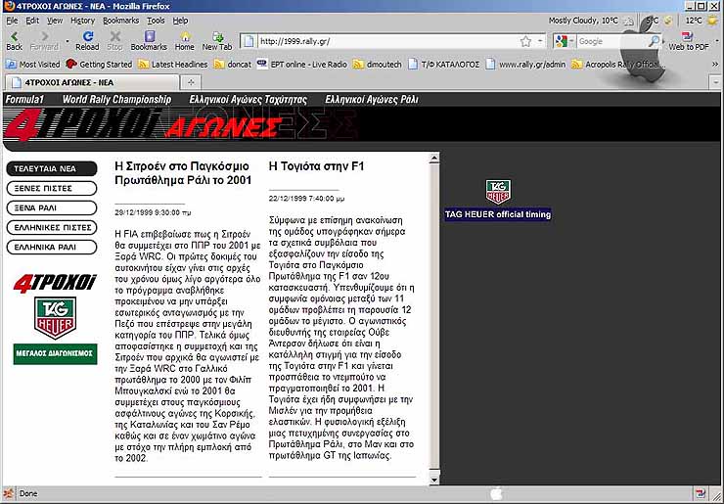Select ΞΕΝΑ ΡΑΛΙ sidebar button
724x504 pixels.
tap(52, 207)
